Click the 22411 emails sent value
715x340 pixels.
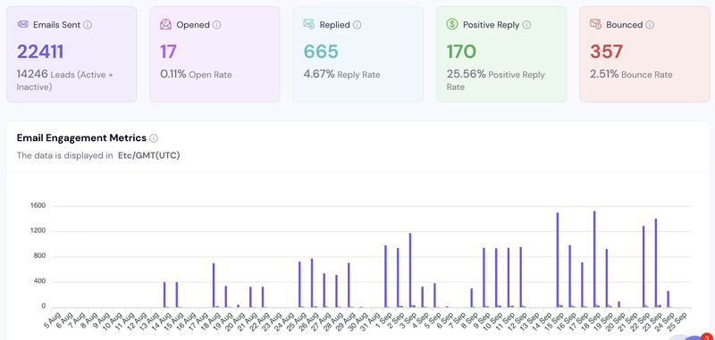click(x=40, y=52)
